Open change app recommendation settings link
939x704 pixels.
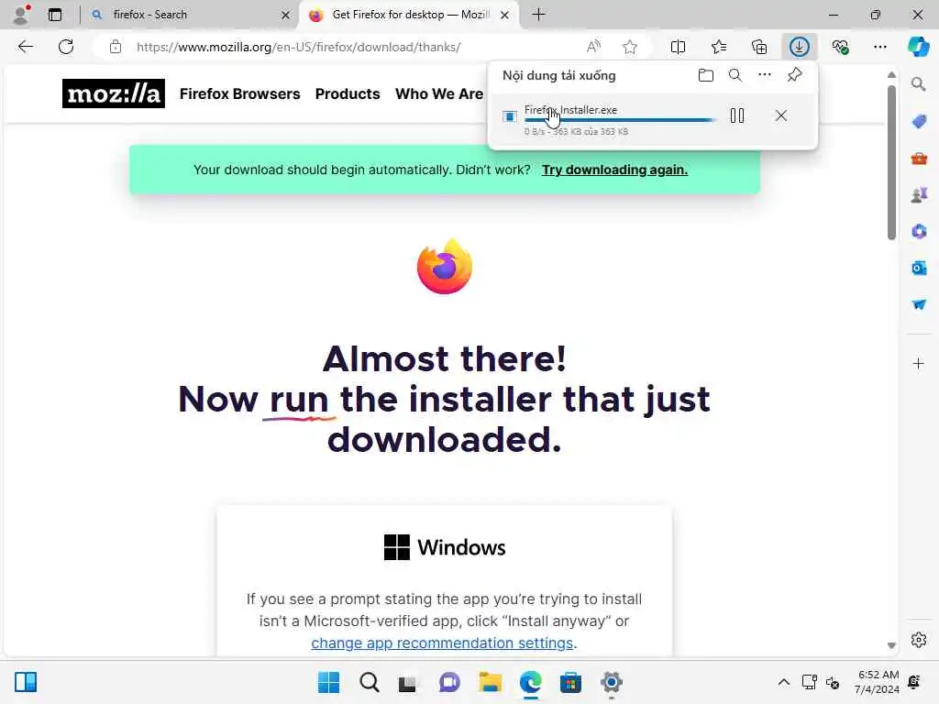click(442, 643)
